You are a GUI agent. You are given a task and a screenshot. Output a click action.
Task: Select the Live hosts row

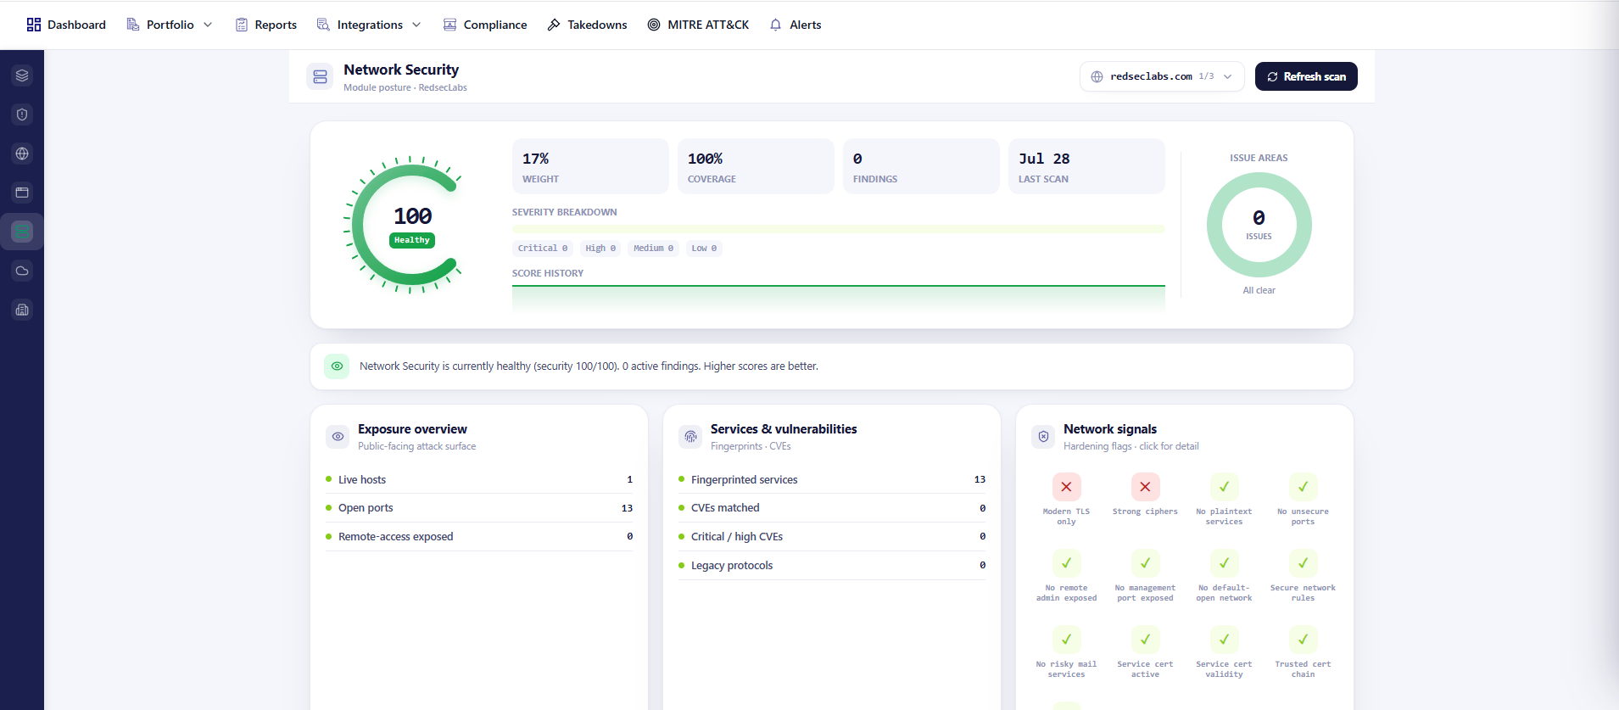pos(479,479)
